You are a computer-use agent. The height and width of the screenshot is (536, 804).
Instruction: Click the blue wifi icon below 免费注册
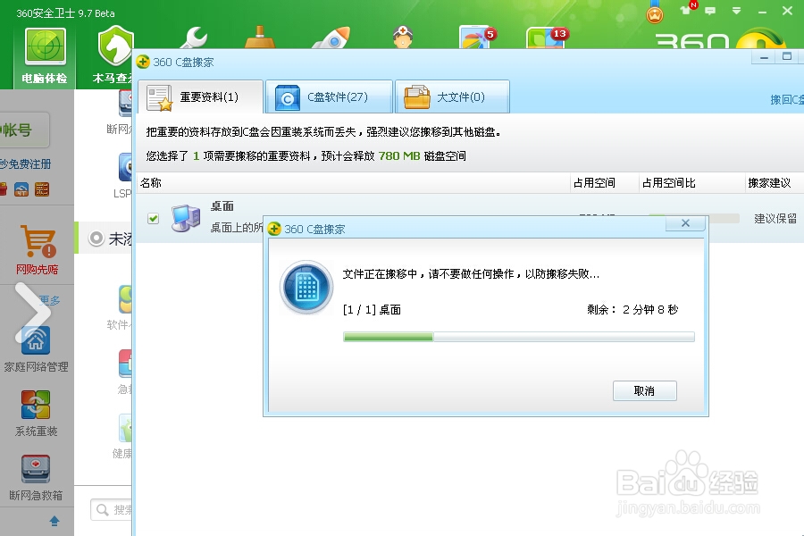tap(21, 189)
